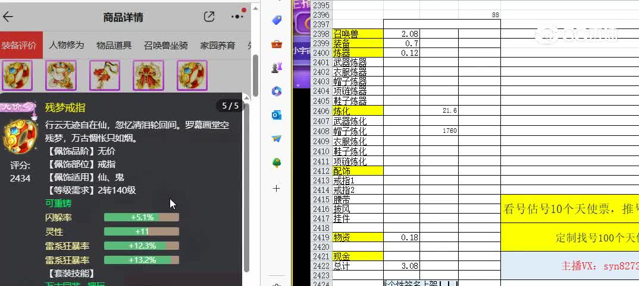Click the up arrow of browser scrollbar

(255, 8)
